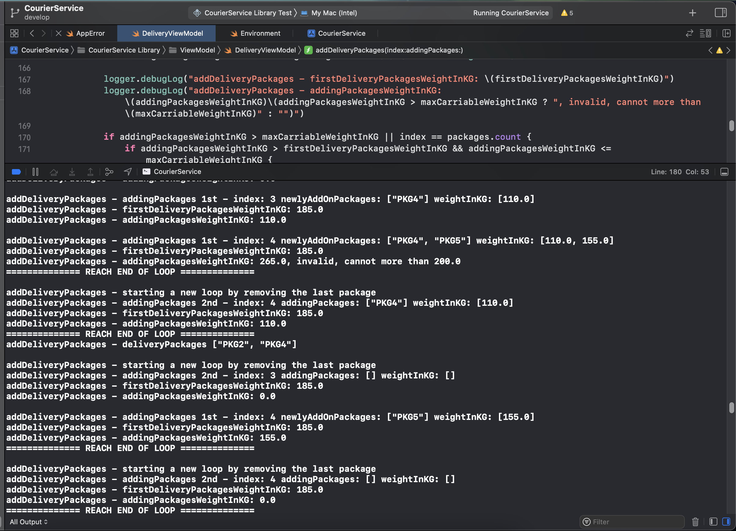Open the 5 warnings badge
Viewport: 736px width, 531px height.
567,13
